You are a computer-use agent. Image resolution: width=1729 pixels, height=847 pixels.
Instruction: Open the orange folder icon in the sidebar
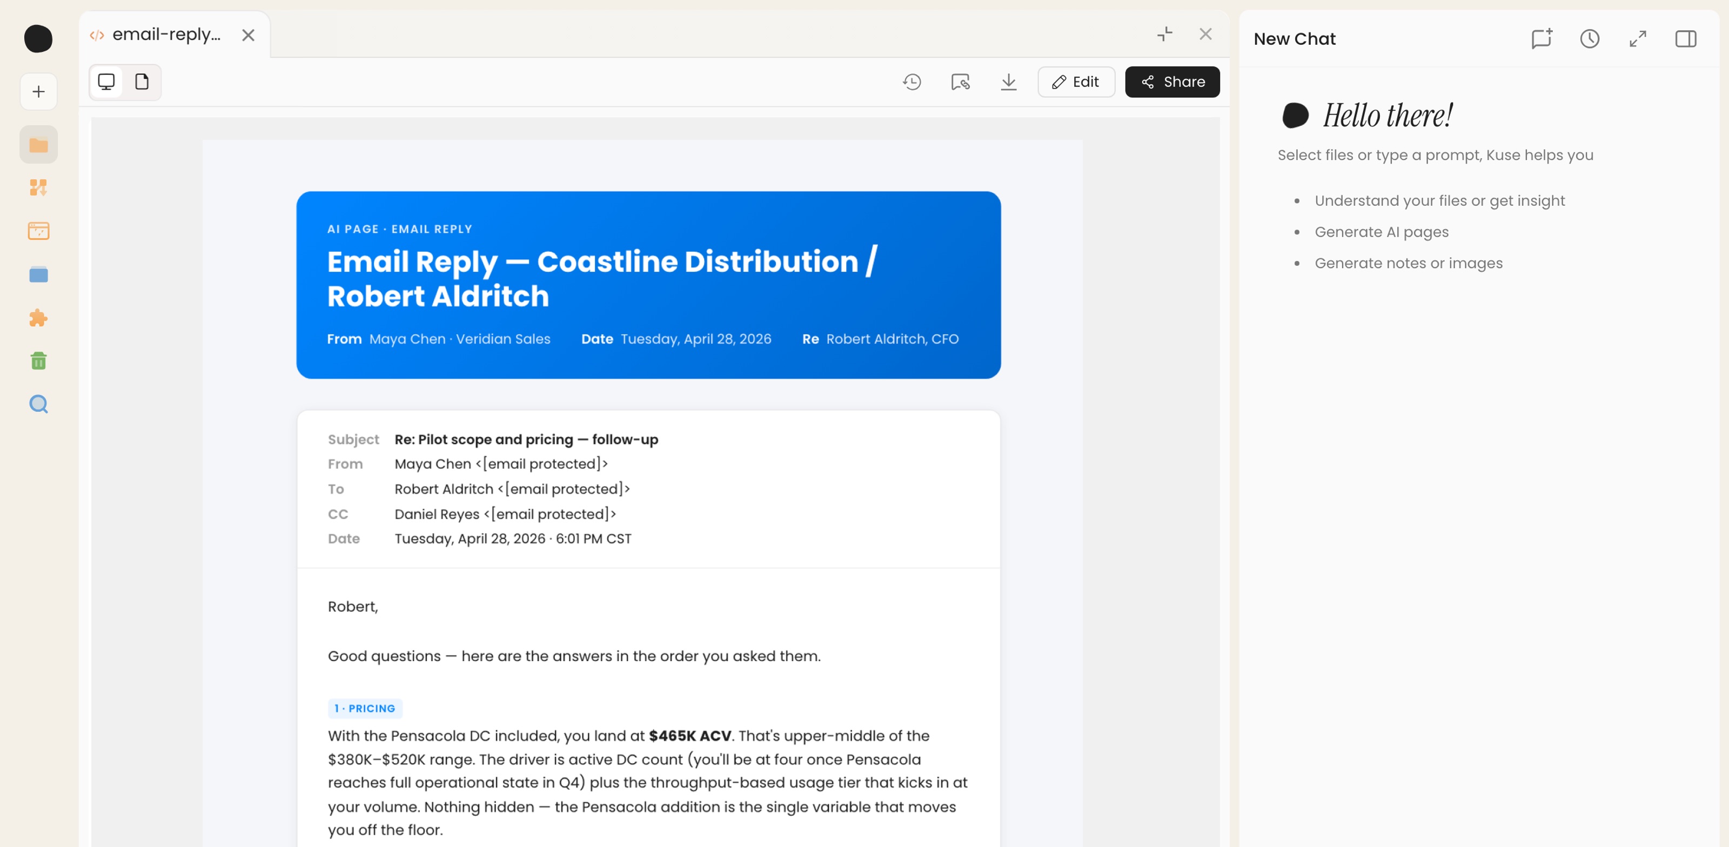click(38, 145)
